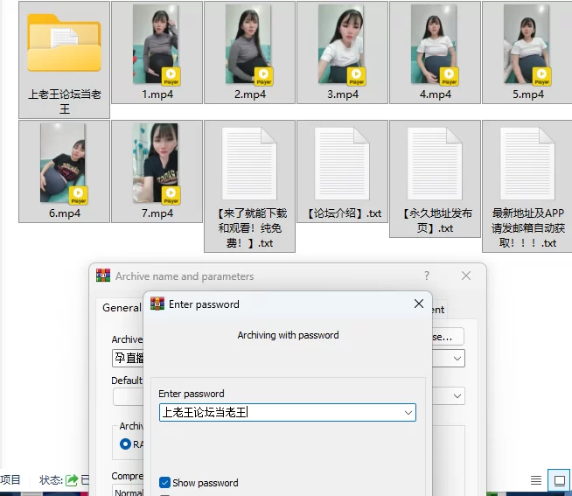Click inside the Enter password text field

280,412
